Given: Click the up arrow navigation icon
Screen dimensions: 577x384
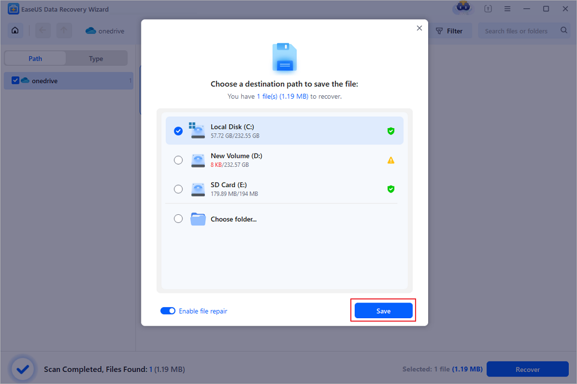Looking at the screenshot, I should (64, 30).
